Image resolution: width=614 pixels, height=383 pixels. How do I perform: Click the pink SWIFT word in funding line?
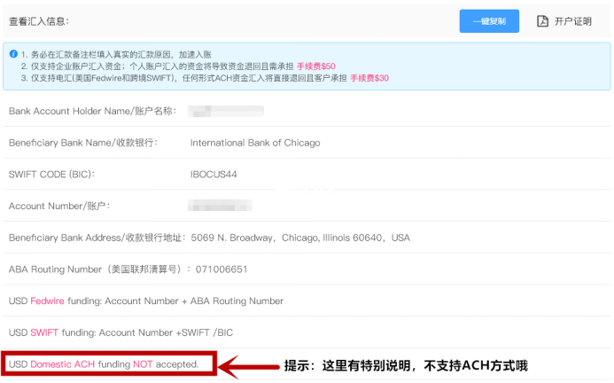click(x=44, y=332)
